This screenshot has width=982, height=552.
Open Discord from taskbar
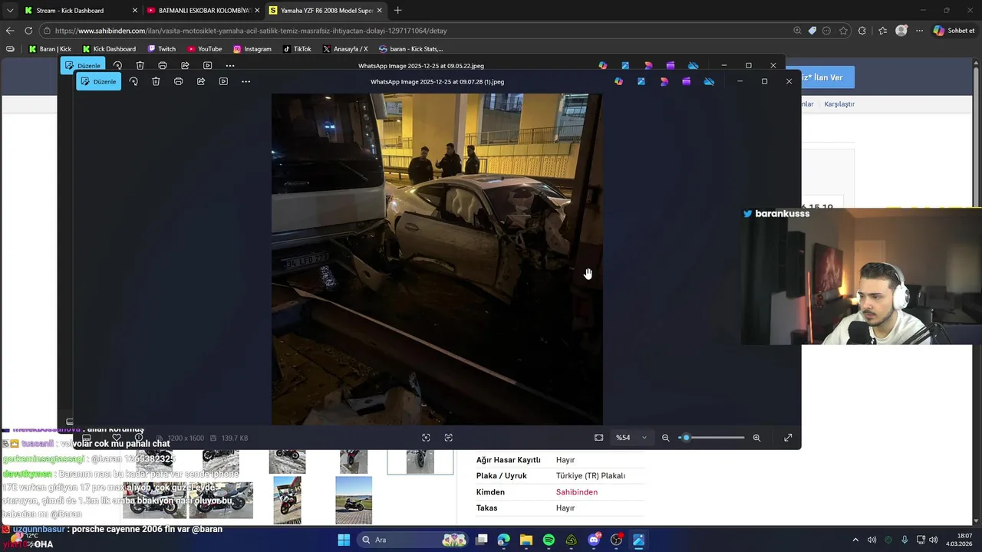[x=594, y=540]
